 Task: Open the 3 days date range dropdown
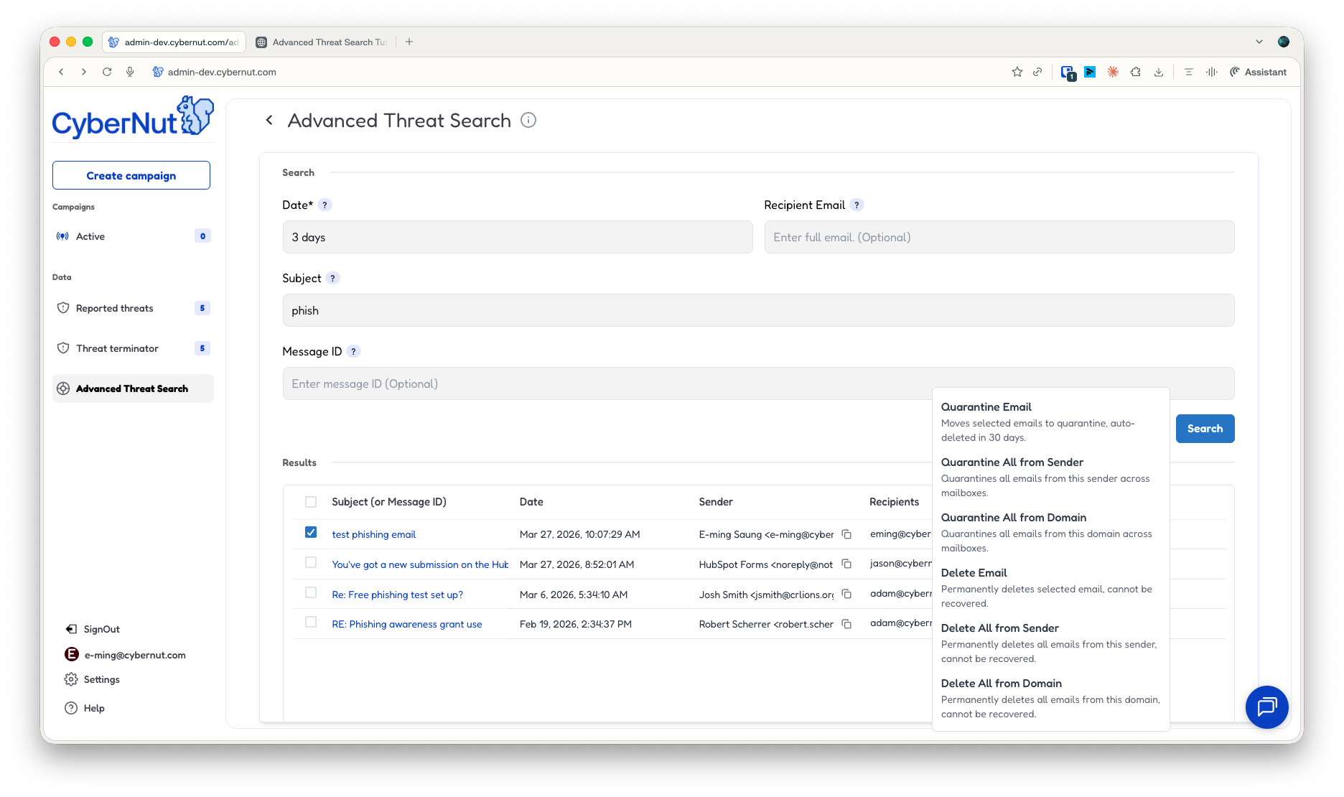click(x=518, y=237)
